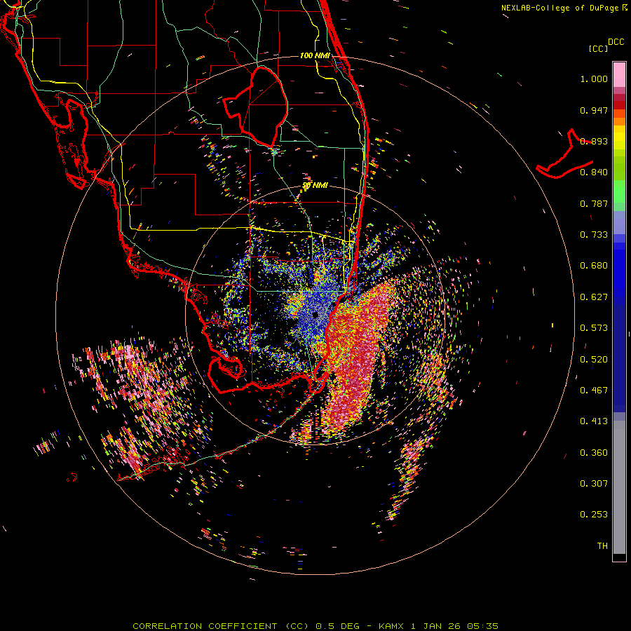Click the 0.413 color scale value
Screen dimensions: 631x631
tap(594, 421)
